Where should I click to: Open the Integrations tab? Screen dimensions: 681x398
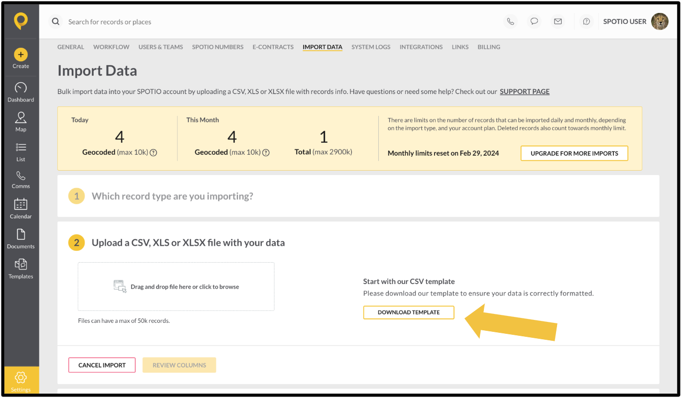421,47
